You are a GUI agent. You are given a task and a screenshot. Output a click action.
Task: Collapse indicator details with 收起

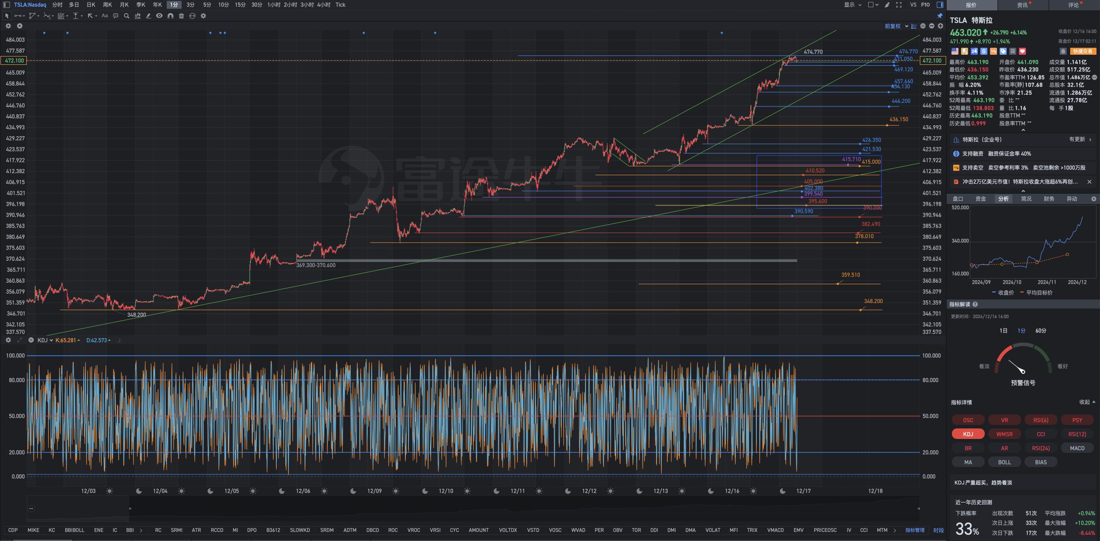point(1087,402)
